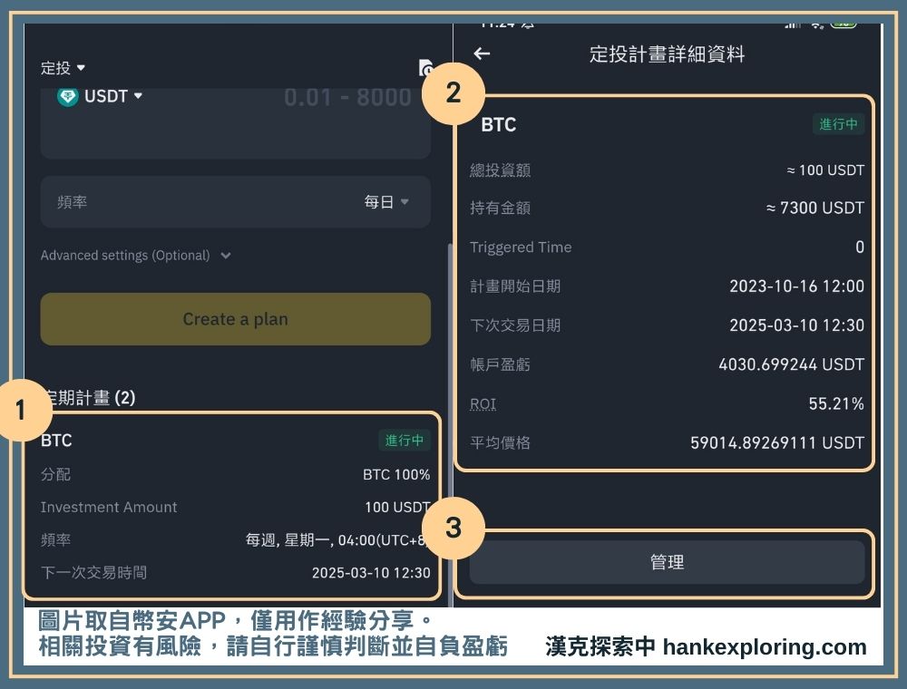Click details 下次交易日期 value 2025-03-10 12:30
The width and height of the screenshot is (907, 689).
point(796,325)
